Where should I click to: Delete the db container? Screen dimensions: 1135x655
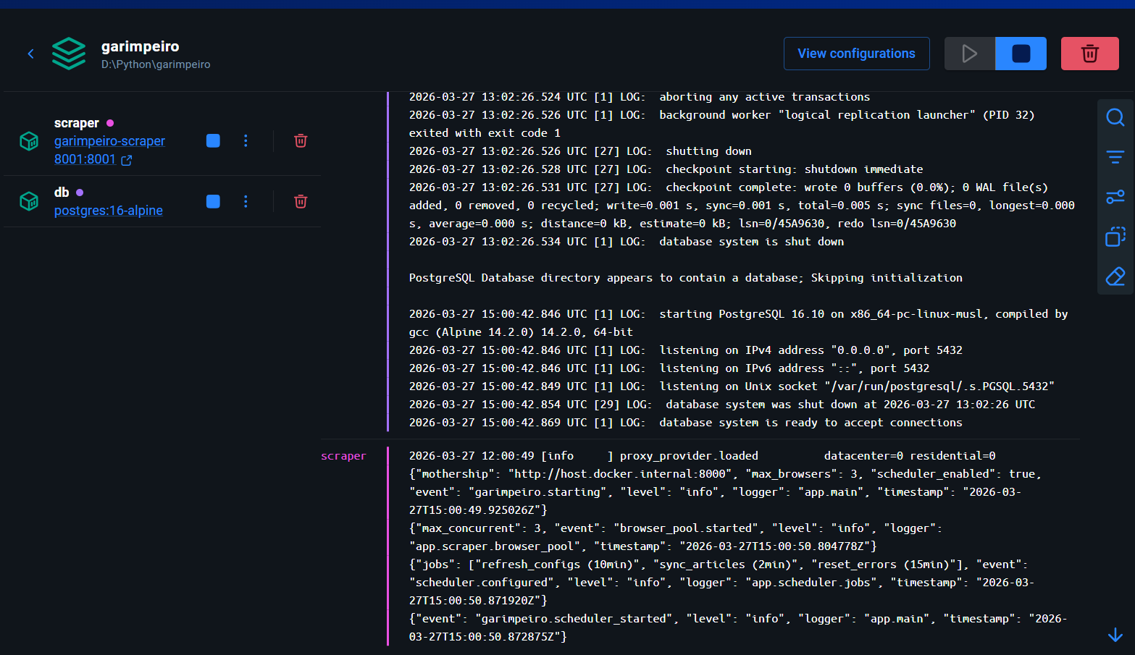301,201
